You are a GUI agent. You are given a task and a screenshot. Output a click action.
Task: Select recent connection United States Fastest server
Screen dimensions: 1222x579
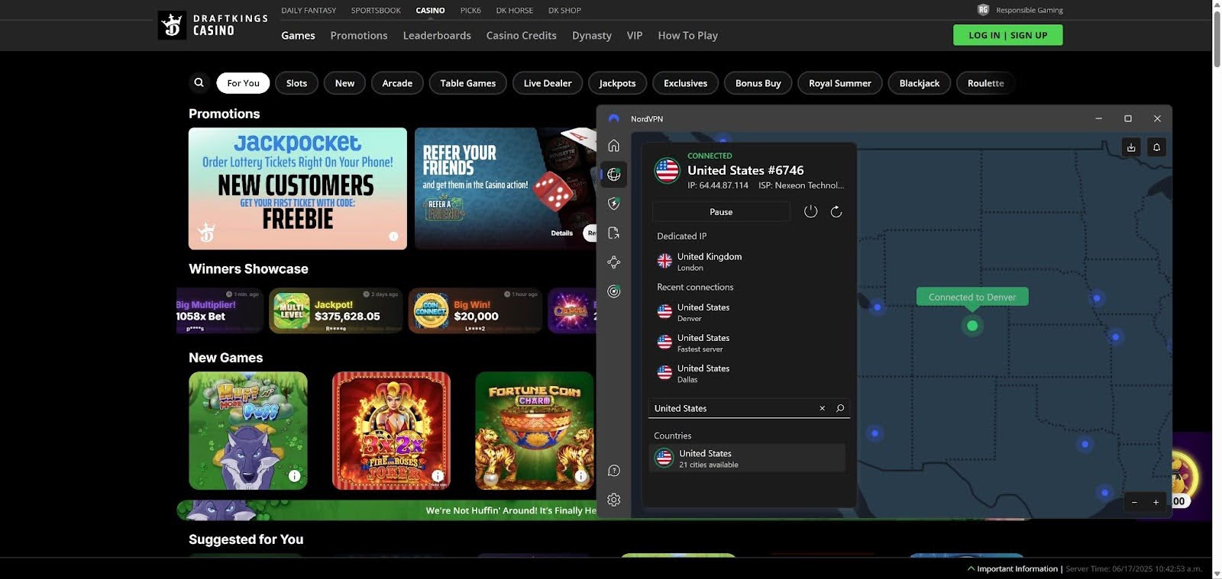pyautogui.click(x=748, y=343)
